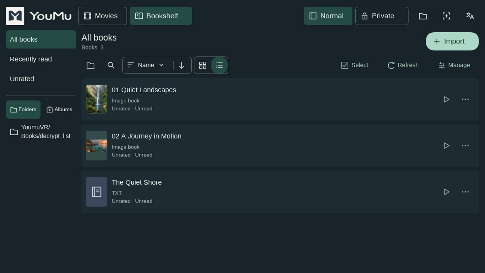Play 02 A Journey in Motion
Image resolution: width=485 pixels, height=273 pixels.
[447, 146]
